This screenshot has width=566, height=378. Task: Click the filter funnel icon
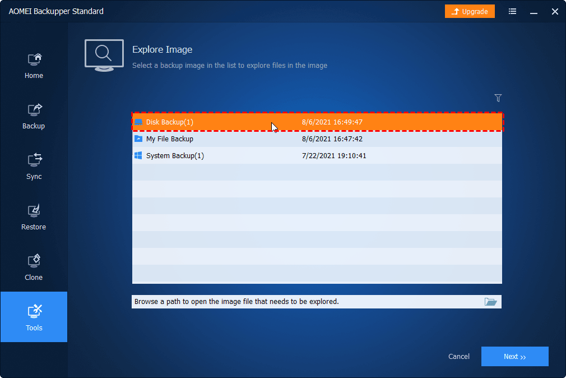pyautogui.click(x=498, y=98)
